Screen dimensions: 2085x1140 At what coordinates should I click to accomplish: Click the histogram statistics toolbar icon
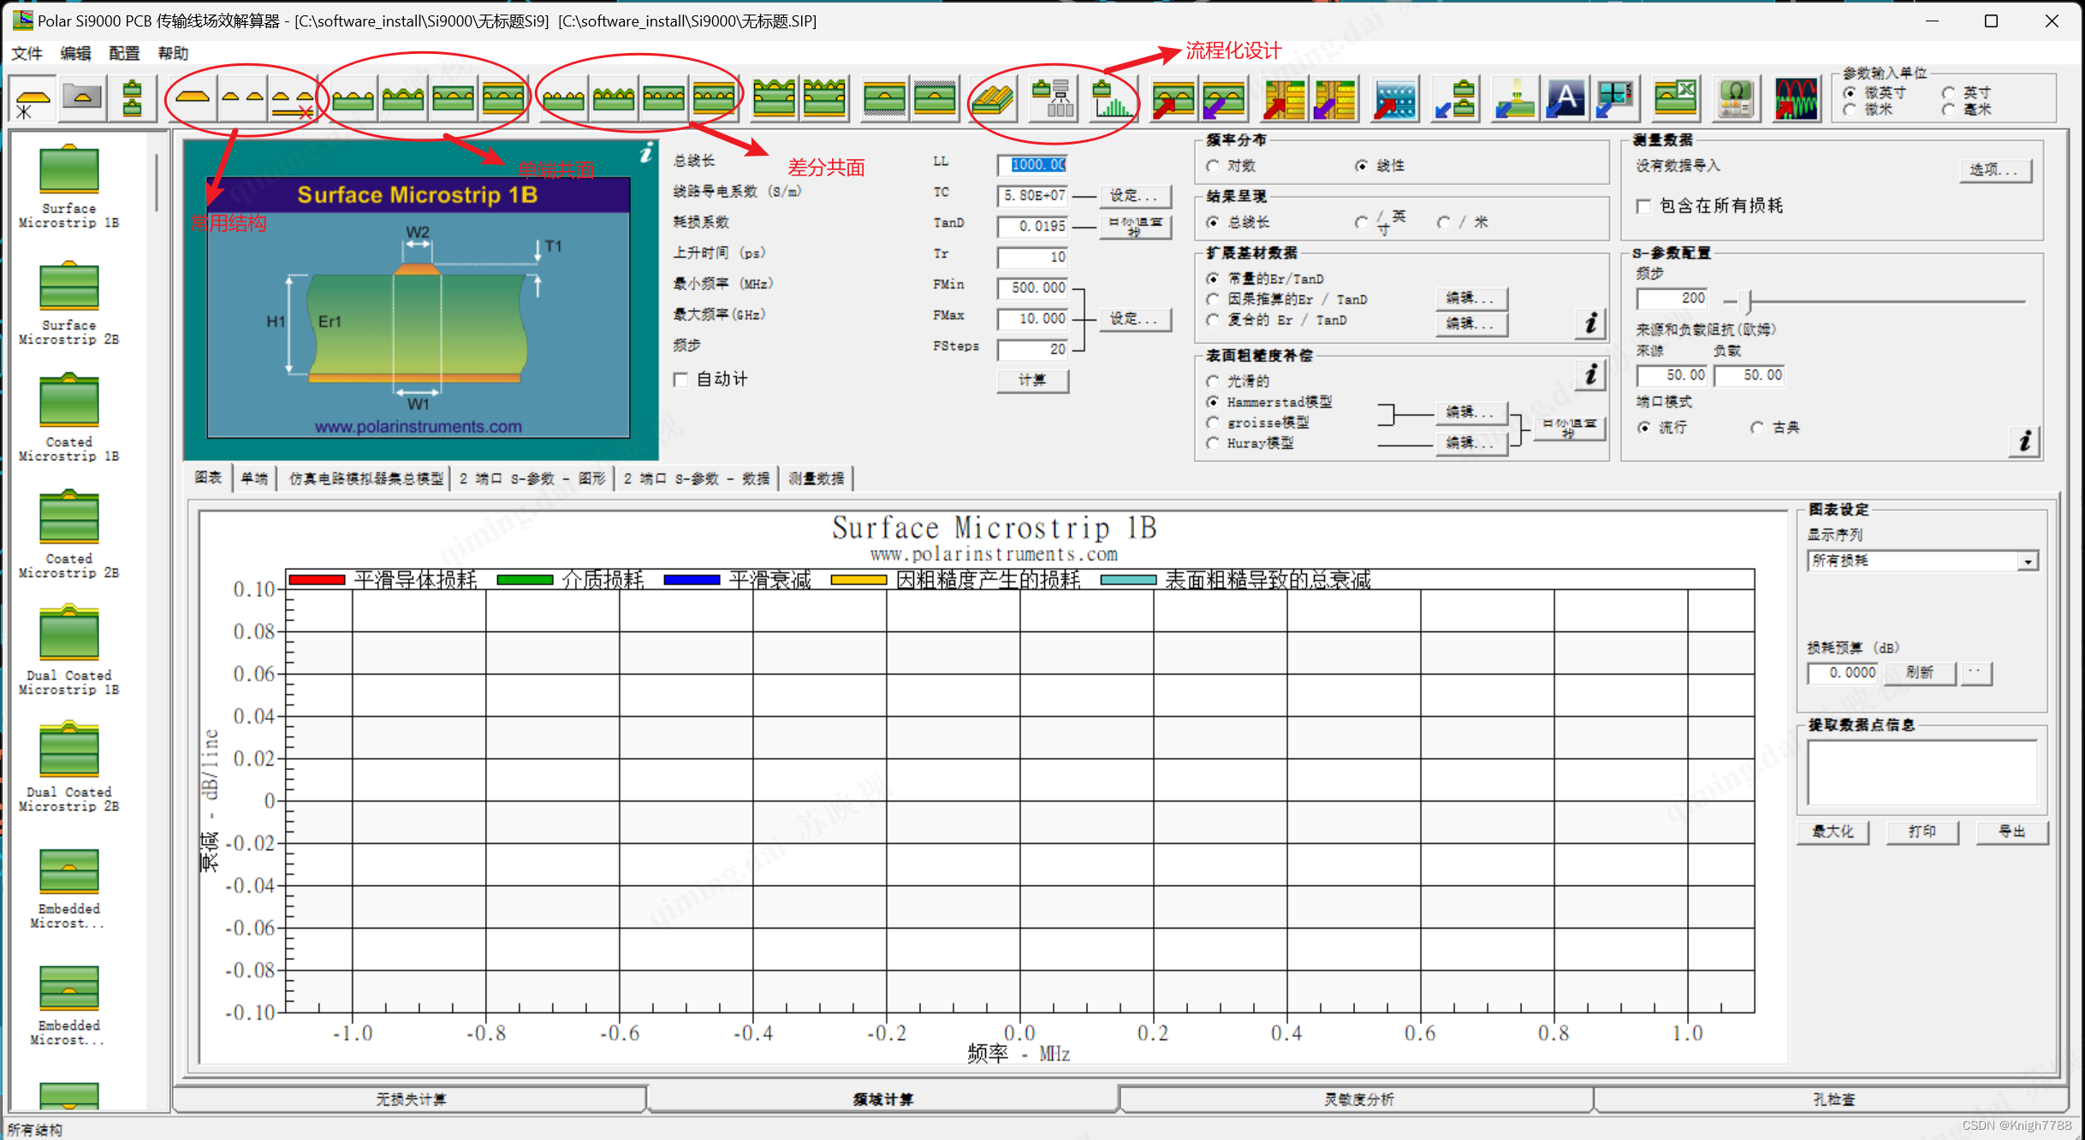coord(1112,100)
